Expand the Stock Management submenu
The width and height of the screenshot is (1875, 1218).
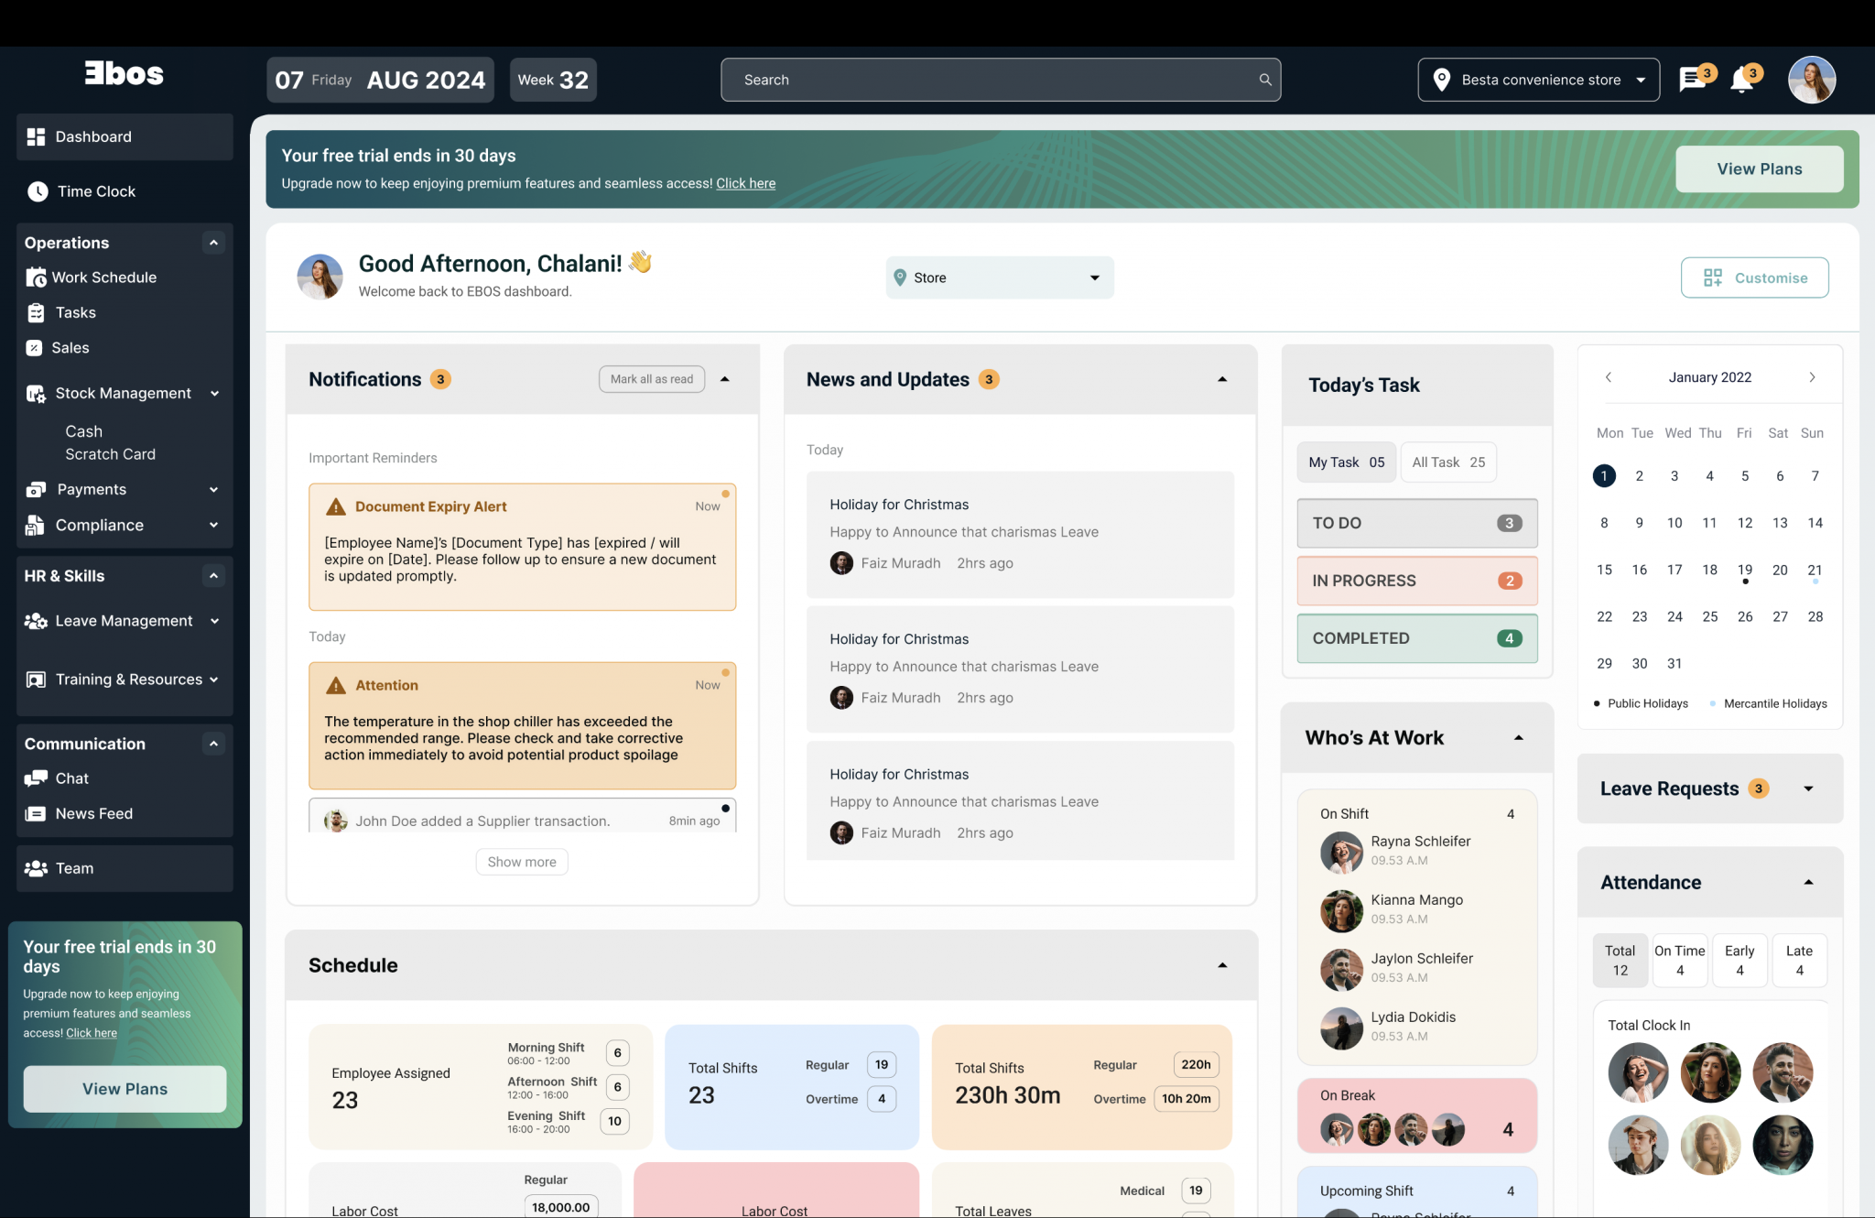tap(216, 393)
